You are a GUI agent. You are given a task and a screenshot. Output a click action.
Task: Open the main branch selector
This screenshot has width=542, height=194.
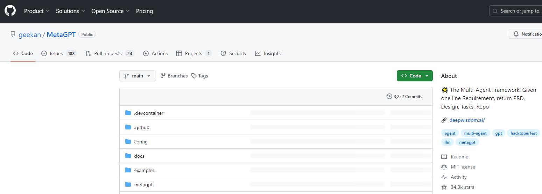coord(138,76)
